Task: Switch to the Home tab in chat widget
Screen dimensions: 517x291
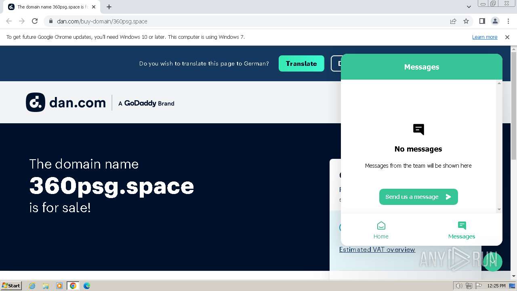Action: (x=381, y=230)
